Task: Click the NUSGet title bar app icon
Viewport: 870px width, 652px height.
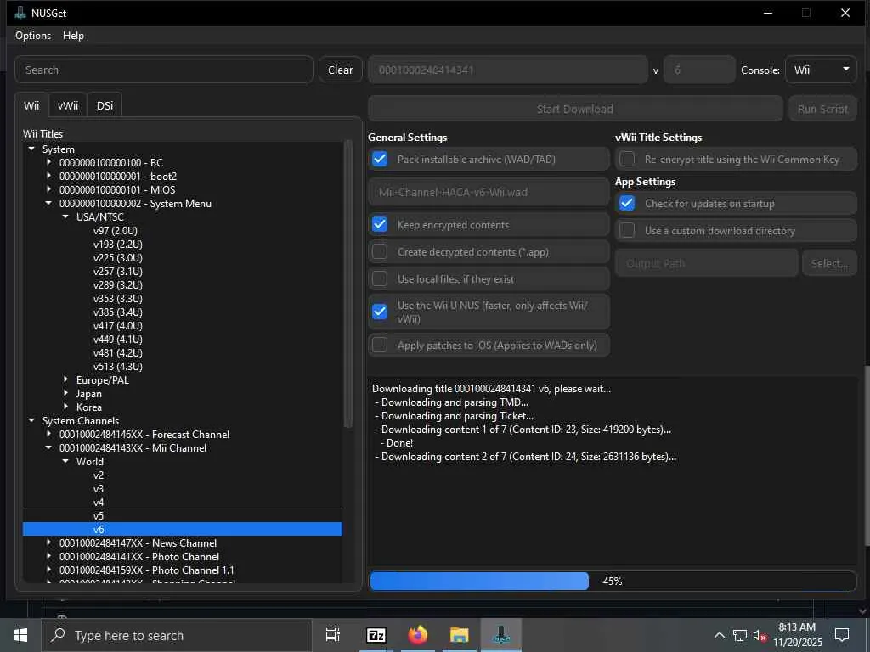Action: click(x=20, y=13)
